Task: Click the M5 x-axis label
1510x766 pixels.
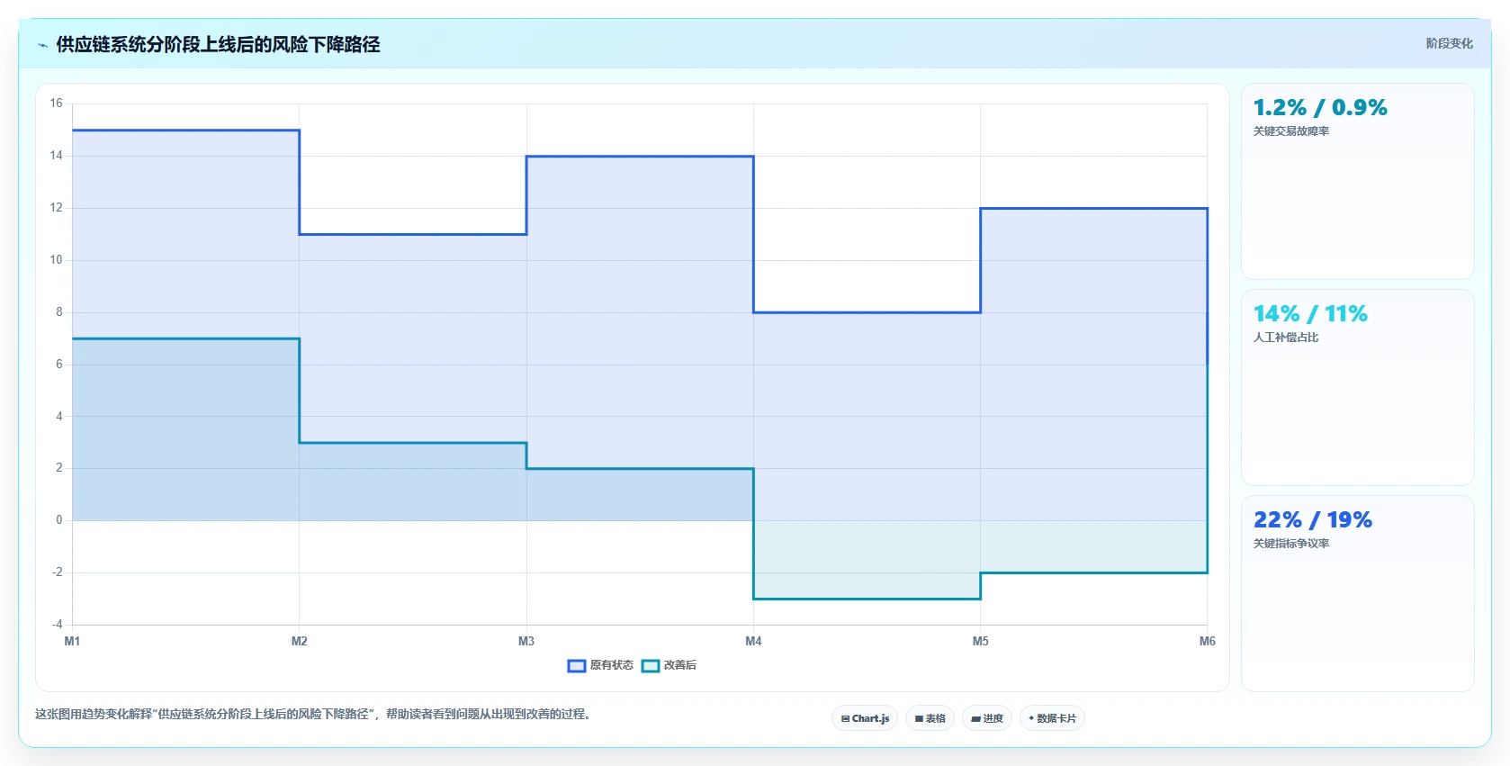Action: 981,641
